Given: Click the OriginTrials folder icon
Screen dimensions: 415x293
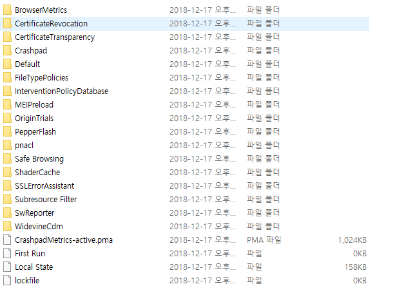Looking at the screenshot, I should pyautogui.click(x=7, y=118).
